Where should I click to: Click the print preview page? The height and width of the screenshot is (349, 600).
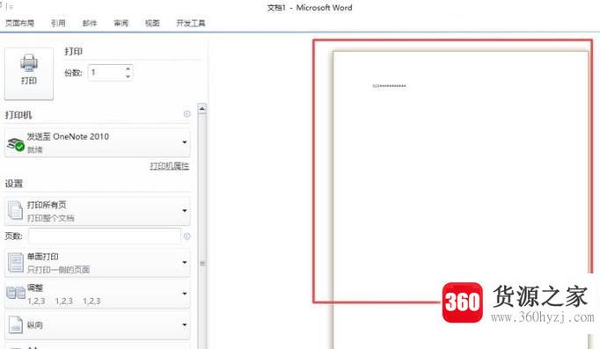pyautogui.click(x=461, y=200)
